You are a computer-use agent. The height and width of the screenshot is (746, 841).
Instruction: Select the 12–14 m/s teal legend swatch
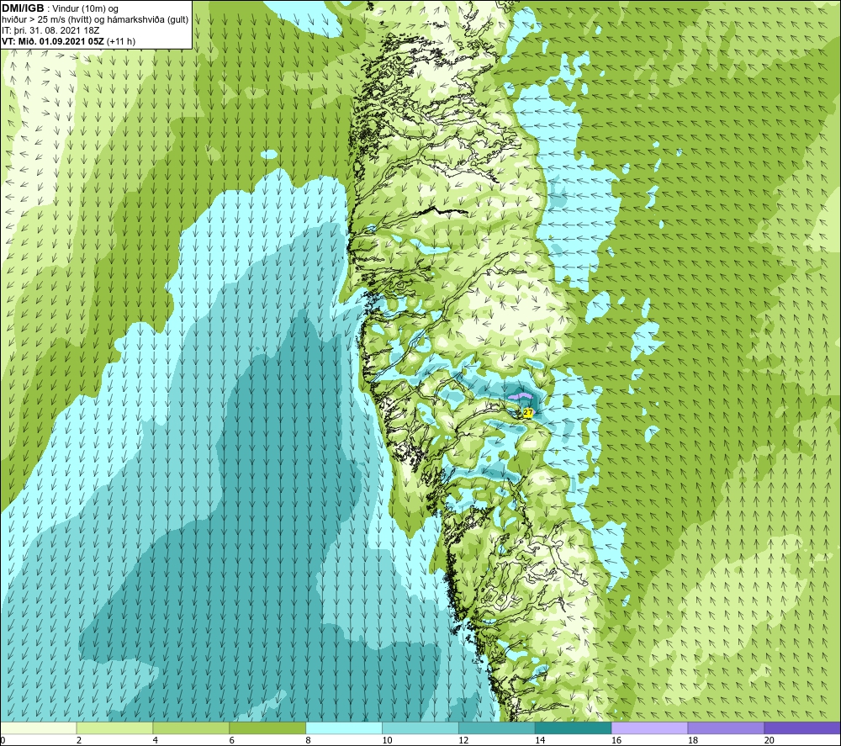point(497,727)
